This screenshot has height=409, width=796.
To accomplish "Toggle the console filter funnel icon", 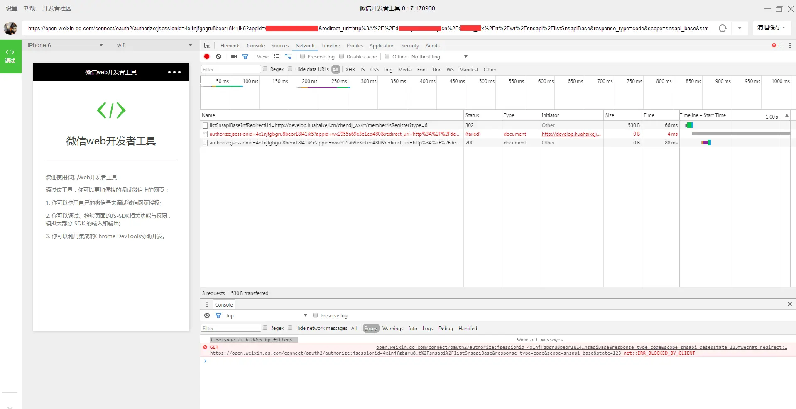I will [x=218, y=316].
